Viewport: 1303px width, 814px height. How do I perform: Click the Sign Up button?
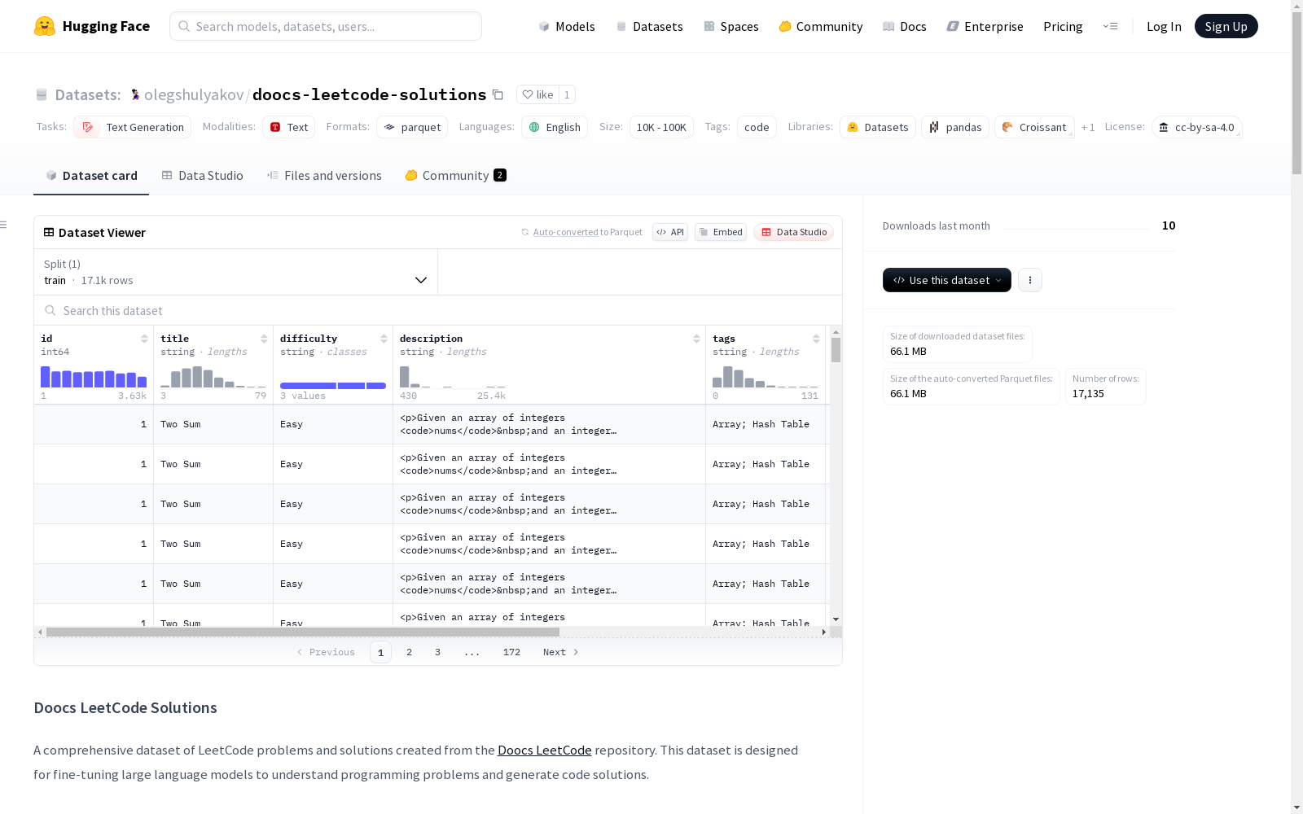1226,26
